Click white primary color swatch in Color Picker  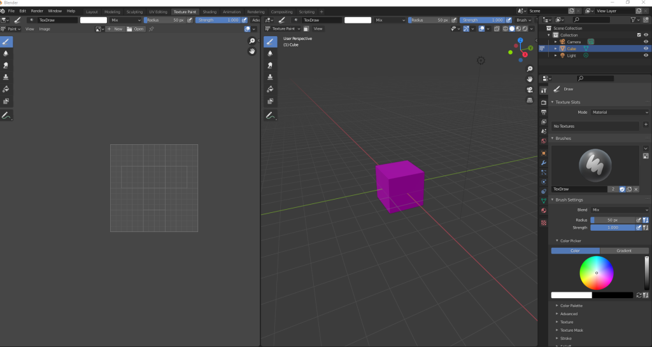coord(571,295)
